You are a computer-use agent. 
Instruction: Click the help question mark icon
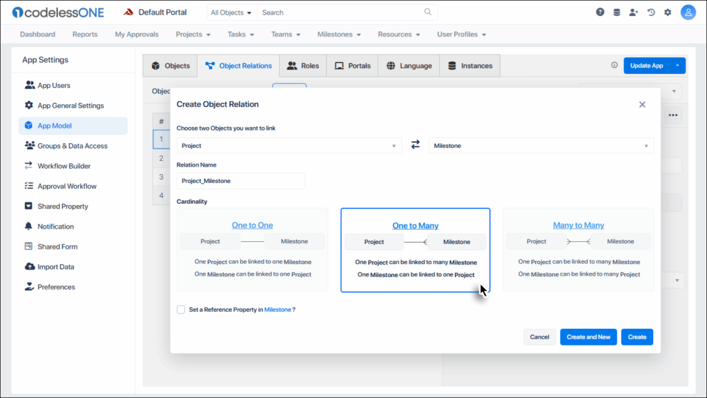click(x=600, y=12)
